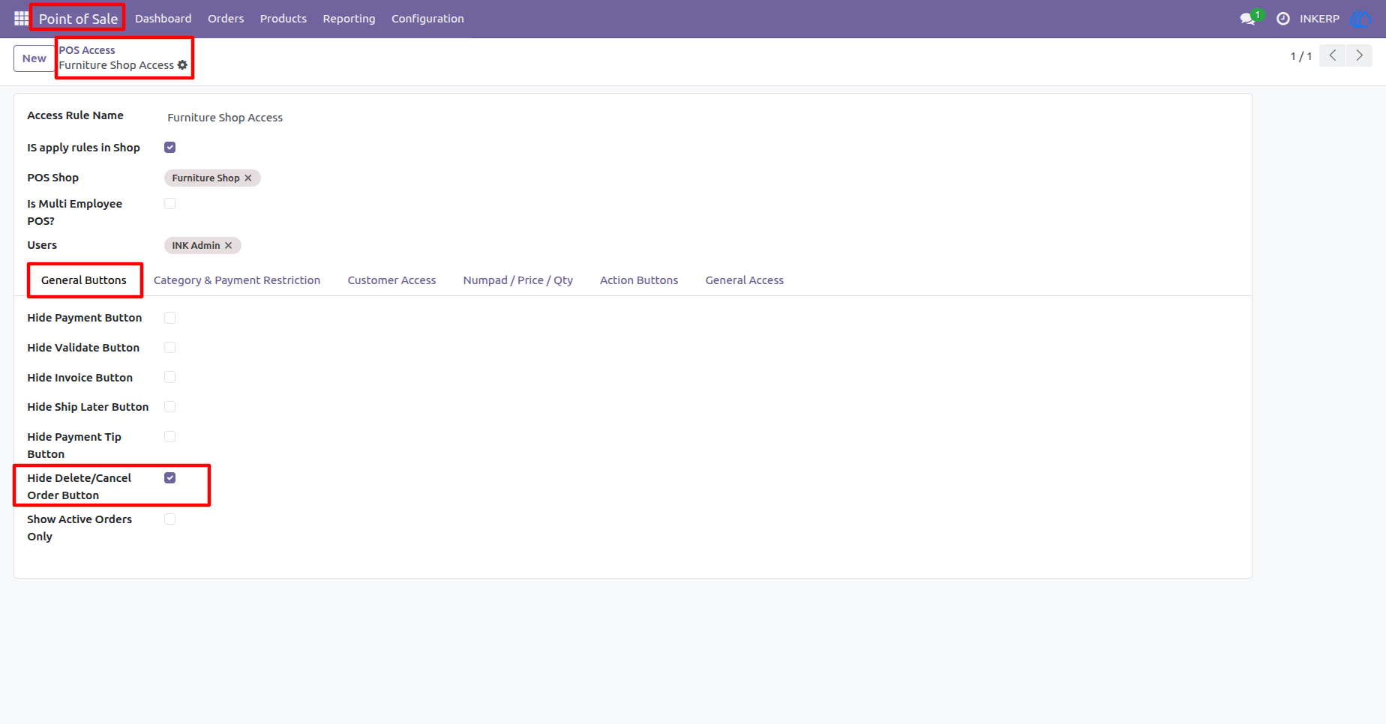Image resolution: width=1386 pixels, height=724 pixels.
Task: Click the Point of Sale app title
Action: click(x=78, y=19)
